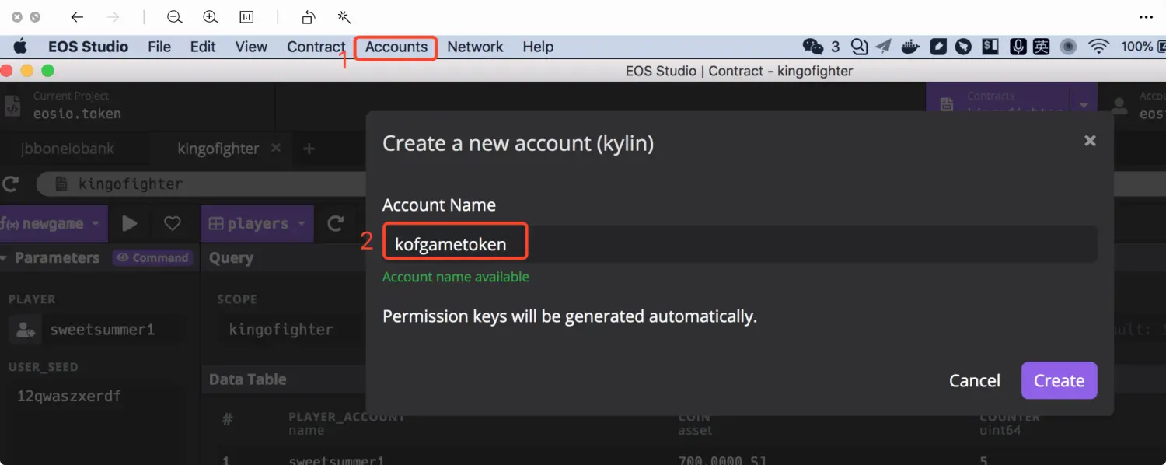Screen dimensions: 1166x465
Task: Expand the Contracts selector dropdown arrow
Action: [x=1084, y=104]
